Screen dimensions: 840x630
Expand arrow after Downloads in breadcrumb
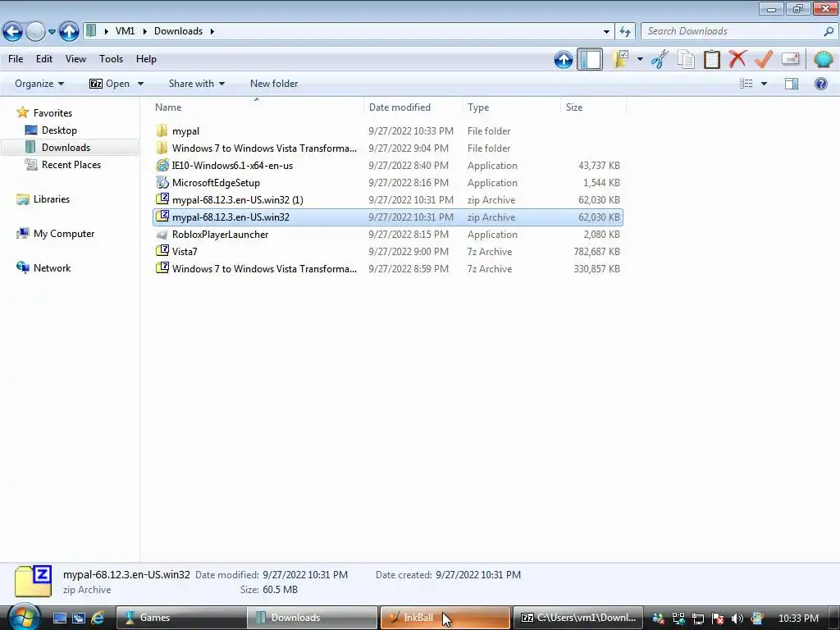click(x=212, y=31)
